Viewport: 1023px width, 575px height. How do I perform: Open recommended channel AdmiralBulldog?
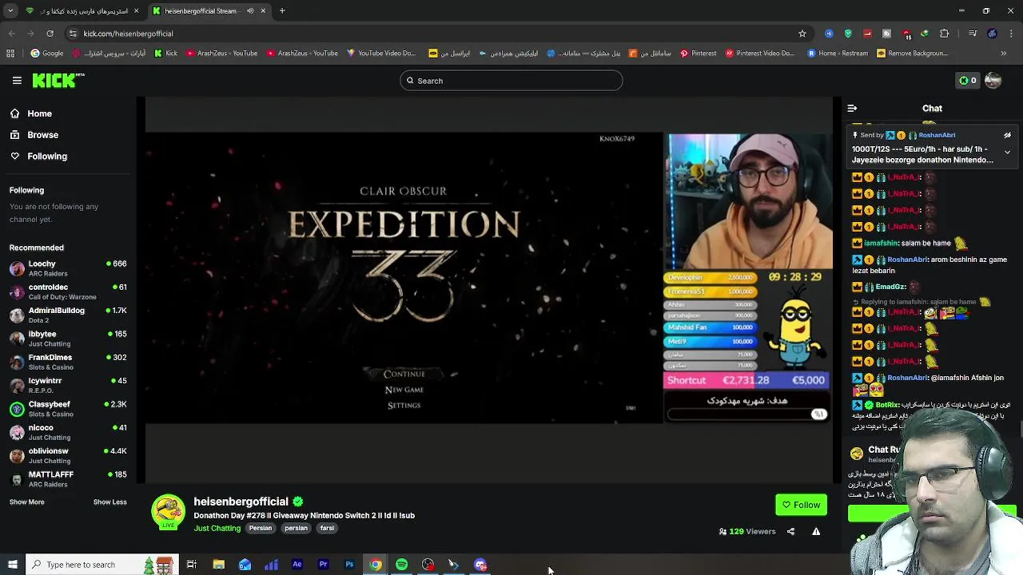point(68,315)
